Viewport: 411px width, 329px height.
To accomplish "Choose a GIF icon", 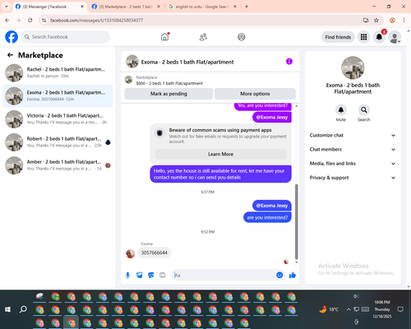I will 163,275.
